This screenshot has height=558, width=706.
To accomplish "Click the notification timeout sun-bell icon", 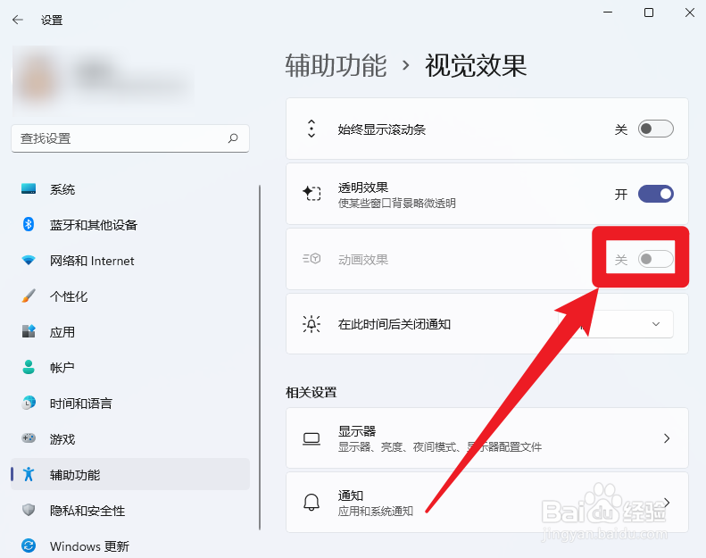I will click(311, 324).
